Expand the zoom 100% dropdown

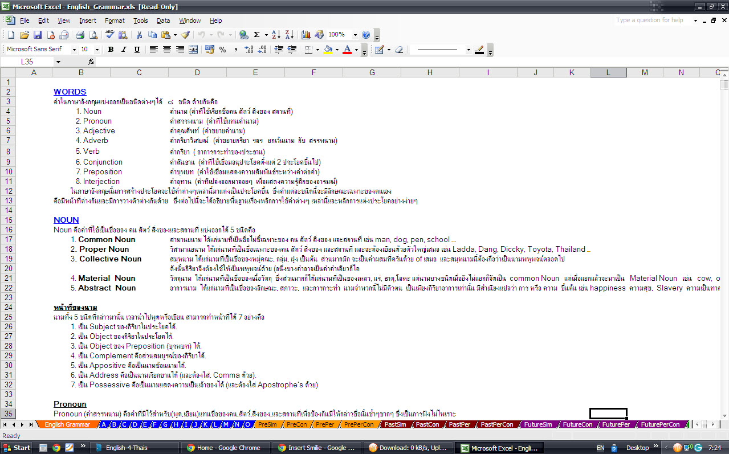click(355, 35)
